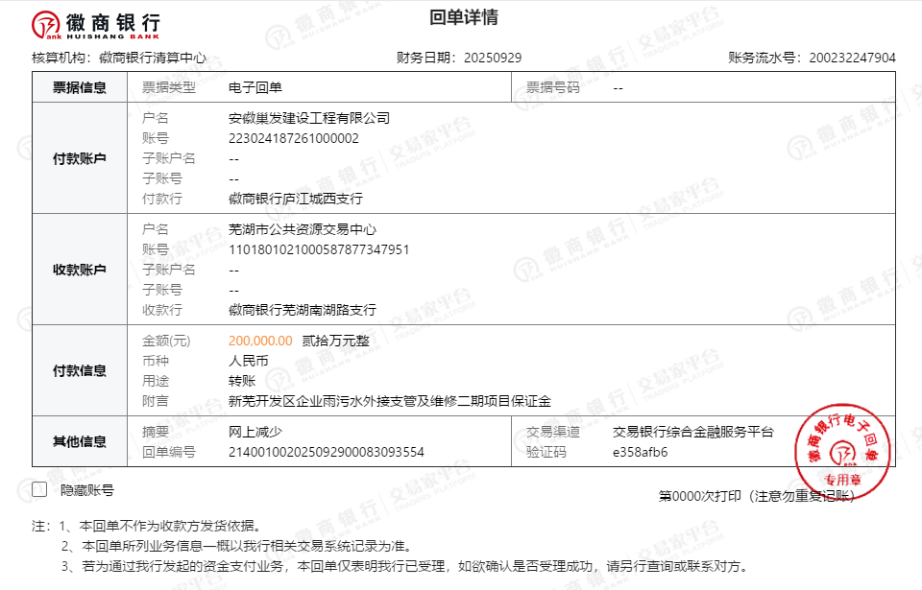Toggle the 隐藏账号 checkbox
Image resolution: width=922 pixels, height=590 pixels.
(x=39, y=490)
